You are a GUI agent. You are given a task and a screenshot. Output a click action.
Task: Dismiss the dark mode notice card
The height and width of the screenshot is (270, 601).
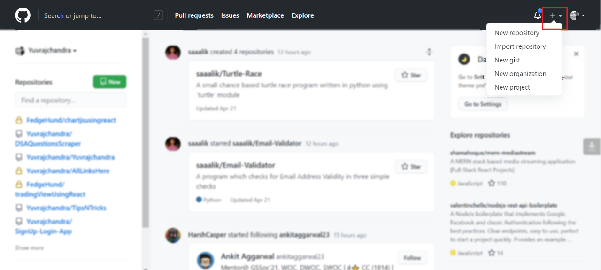[x=576, y=54]
